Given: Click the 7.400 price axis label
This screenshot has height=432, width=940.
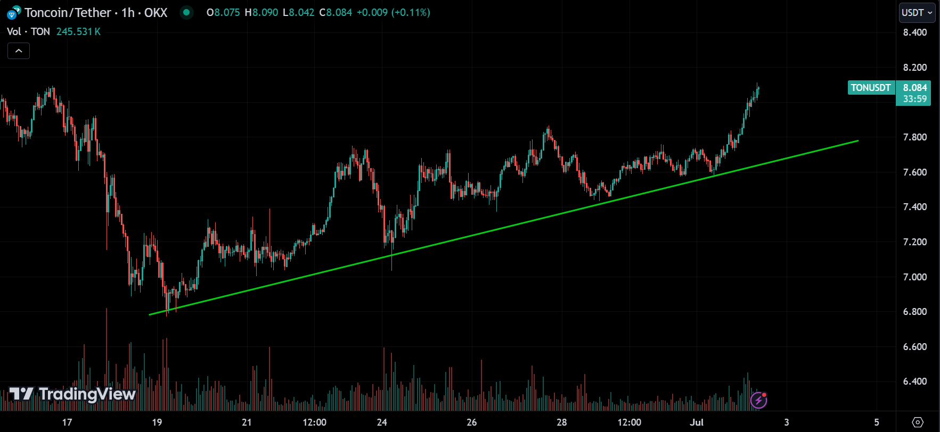Looking at the screenshot, I should [x=915, y=207].
